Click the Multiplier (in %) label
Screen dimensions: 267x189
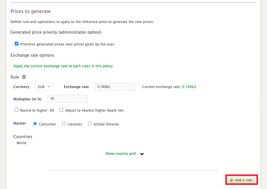pos(27,99)
